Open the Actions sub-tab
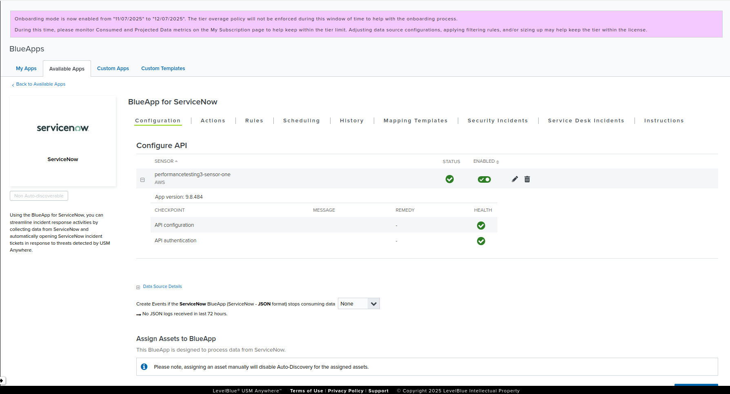This screenshot has width=730, height=394. [x=213, y=121]
